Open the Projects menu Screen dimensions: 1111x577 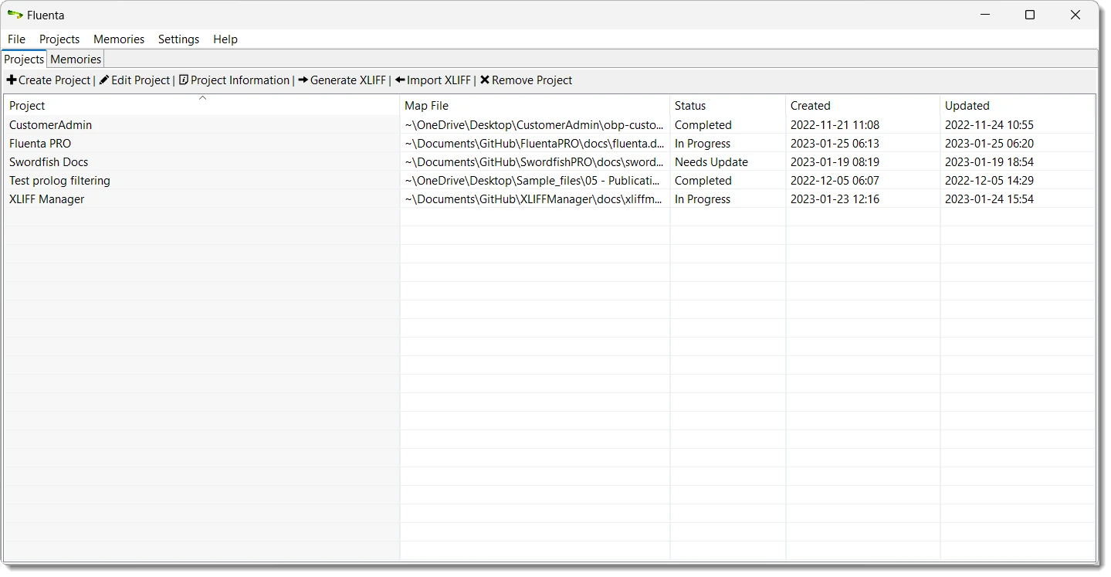[x=59, y=39]
